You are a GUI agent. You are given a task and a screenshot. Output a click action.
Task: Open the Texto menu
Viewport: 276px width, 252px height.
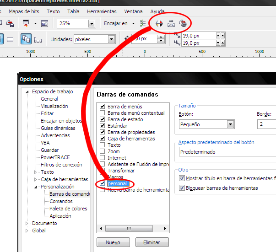coord(53,11)
